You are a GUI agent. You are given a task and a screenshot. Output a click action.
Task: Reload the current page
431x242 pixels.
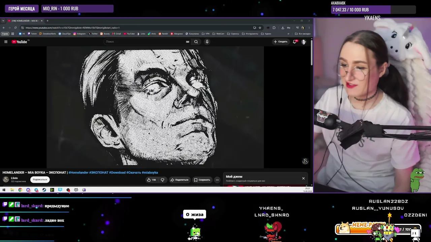pos(15,28)
